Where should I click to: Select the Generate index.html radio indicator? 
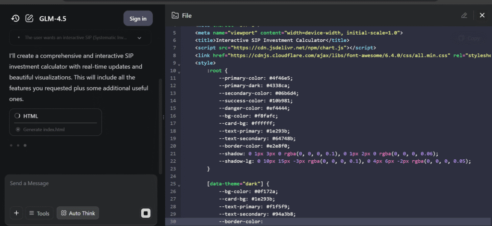point(18,130)
